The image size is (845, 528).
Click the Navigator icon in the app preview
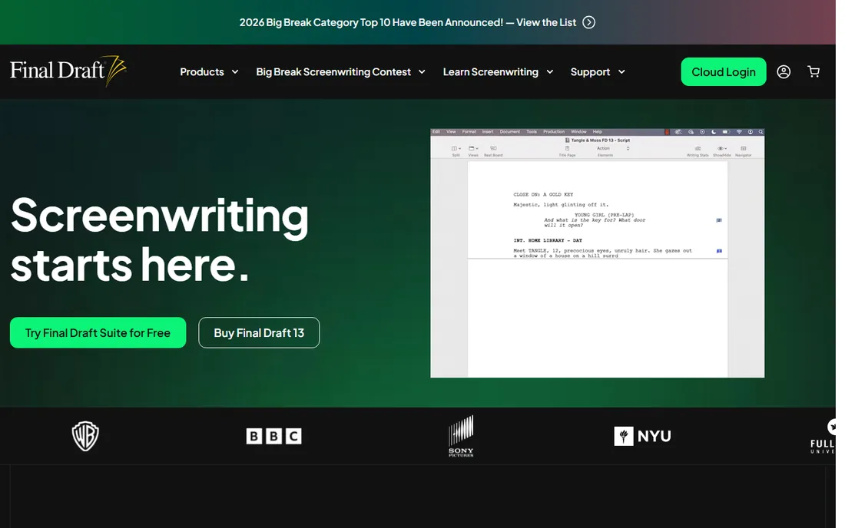pos(743,150)
